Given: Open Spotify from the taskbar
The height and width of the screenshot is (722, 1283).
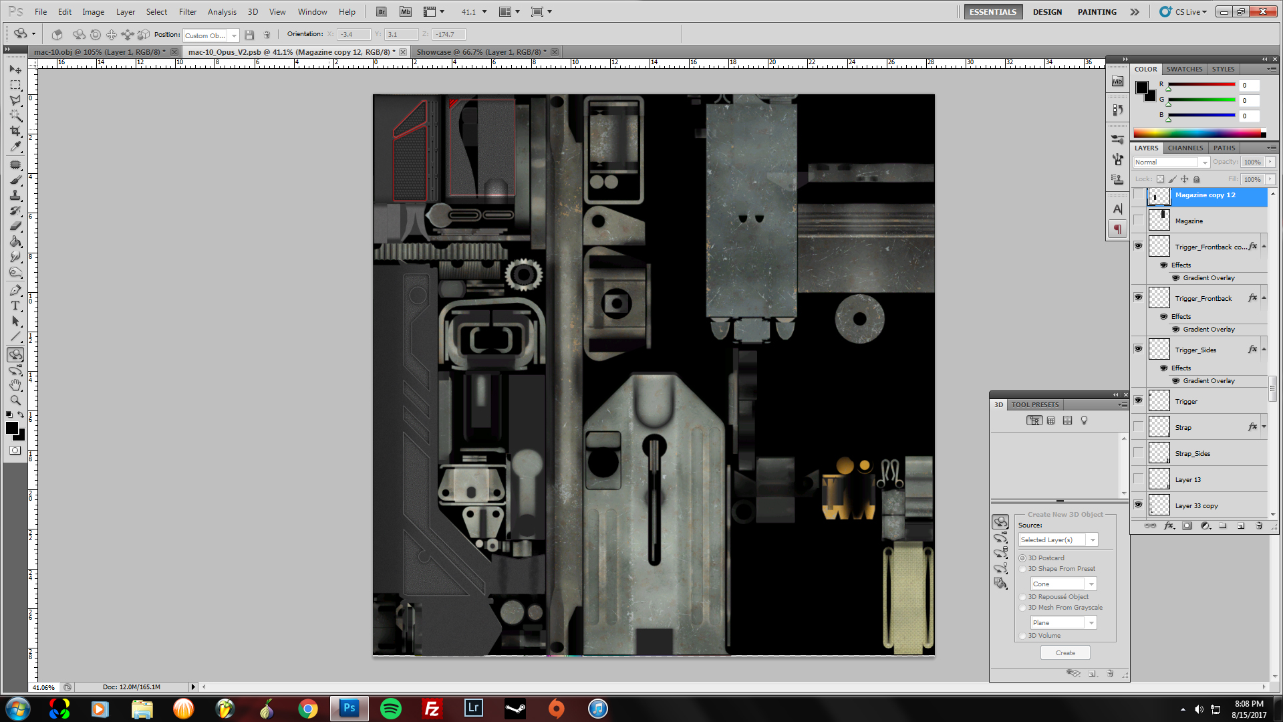Looking at the screenshot, I should point(390,709).
